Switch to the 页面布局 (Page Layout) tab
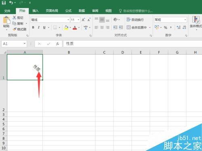Viewport: 202px width, 151px height. click(x=52, y=11)
